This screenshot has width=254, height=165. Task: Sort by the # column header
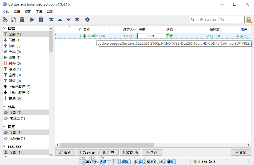coord(68,29)
